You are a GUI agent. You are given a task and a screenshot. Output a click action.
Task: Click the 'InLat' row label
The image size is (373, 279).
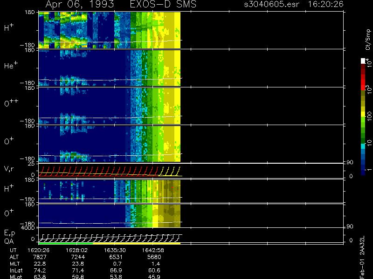pos(16,270)
